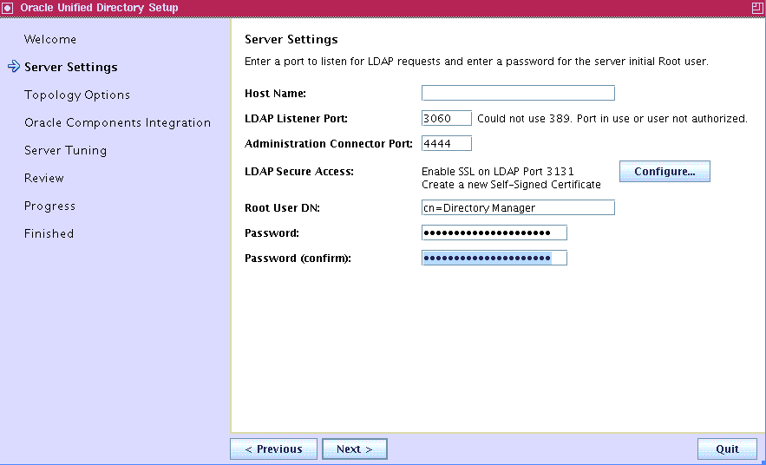Click the Password (confirm) field
766x465 pixels.
pos(494,258)
